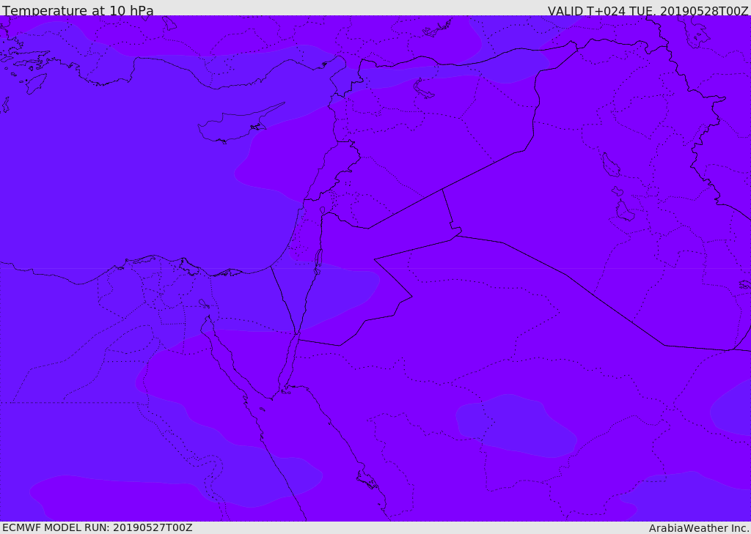Click the 'Temperature at 10 hPa' title

click(x=78, y=10)
